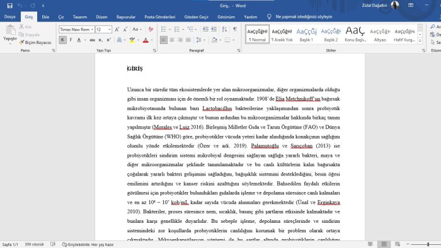Screen dimensions: 441x248
Task: Open the Quick Access Toolbar customize arrow
Action: pos(43,6)
